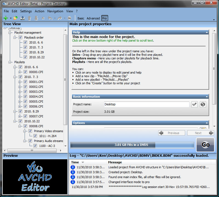Image resolution: width=219 pixels, height=197 pixels.
Task: Open the undo history dropdown arrow
Action: pos(55,18)
